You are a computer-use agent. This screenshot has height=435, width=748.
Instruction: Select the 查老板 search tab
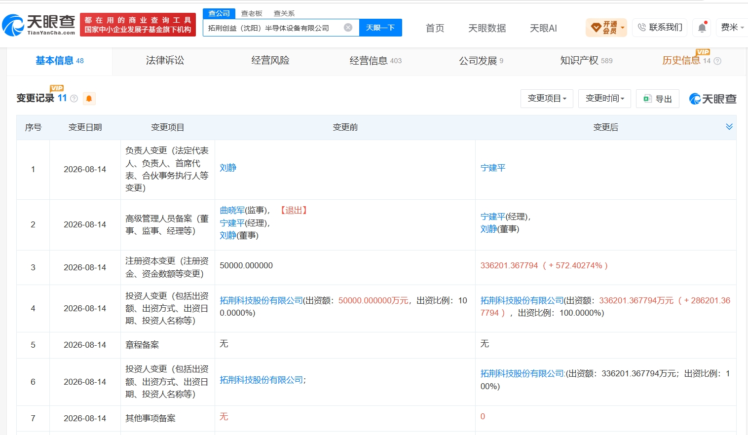tap(252, 13)
